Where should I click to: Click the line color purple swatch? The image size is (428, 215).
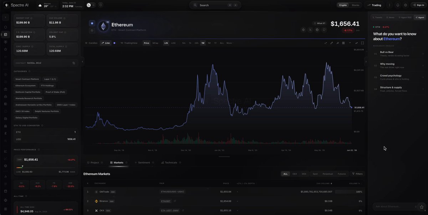pyautogui.click(x=114, y=43)
